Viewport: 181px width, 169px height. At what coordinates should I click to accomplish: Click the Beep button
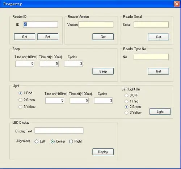pos(103,71)
